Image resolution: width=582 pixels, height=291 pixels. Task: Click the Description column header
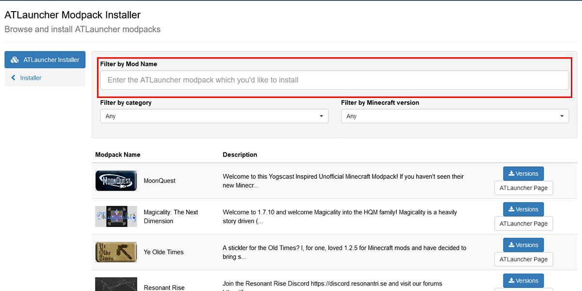[240, 155]
